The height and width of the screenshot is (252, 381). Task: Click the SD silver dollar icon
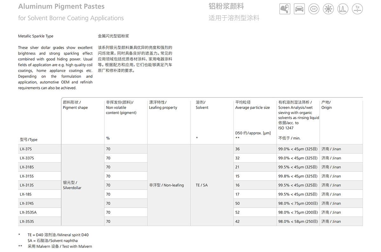pyautogui.click(x=314, y=9)
